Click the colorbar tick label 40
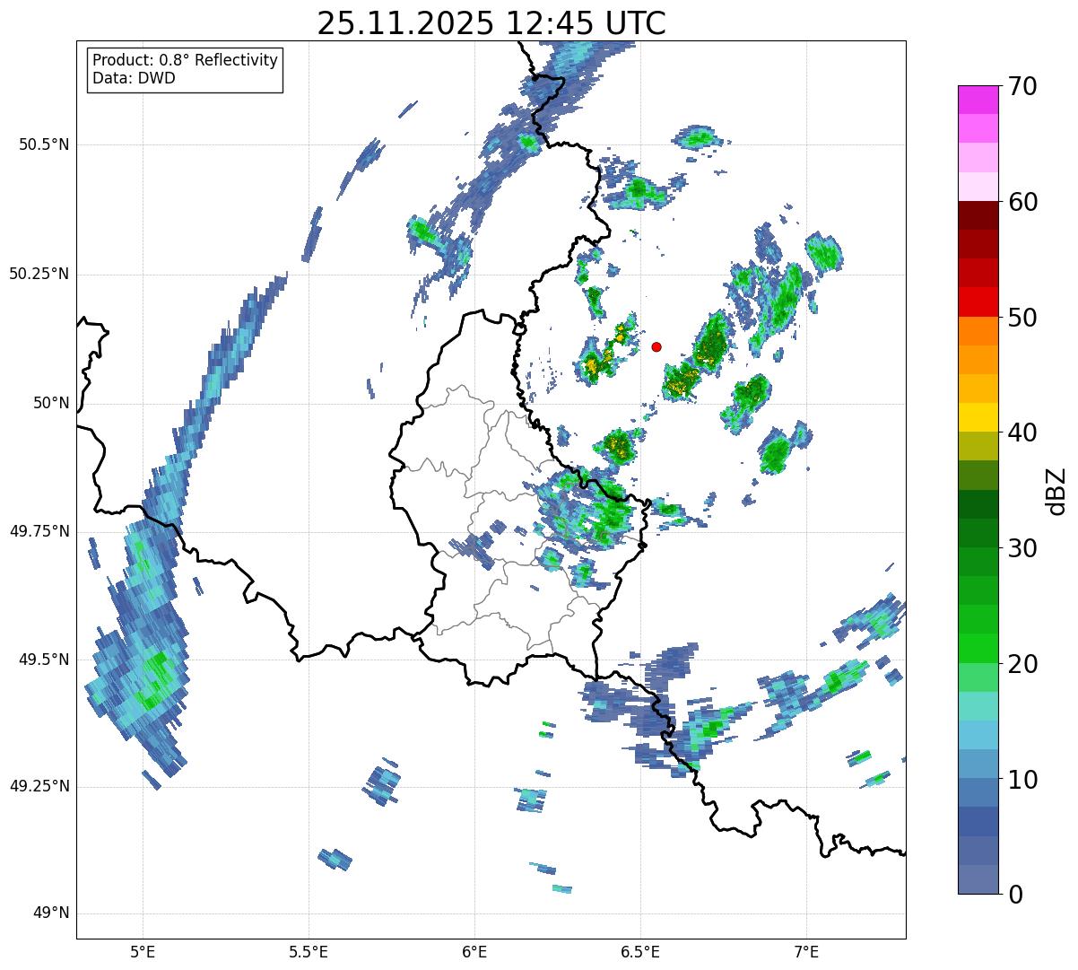 (1022, 433)
